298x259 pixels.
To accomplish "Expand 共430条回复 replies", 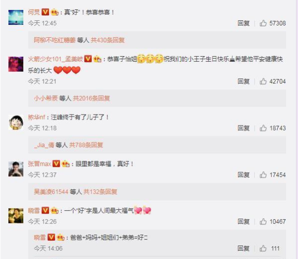I will [108, 40].
